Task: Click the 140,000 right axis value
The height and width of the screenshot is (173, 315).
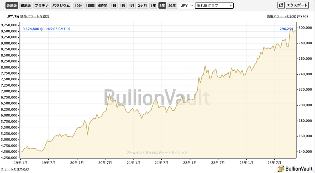Action: point(305,152)
